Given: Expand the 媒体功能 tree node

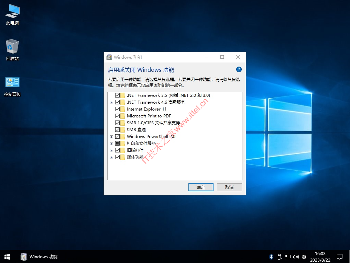Looking at the screenshot, I should pos(112,157).
